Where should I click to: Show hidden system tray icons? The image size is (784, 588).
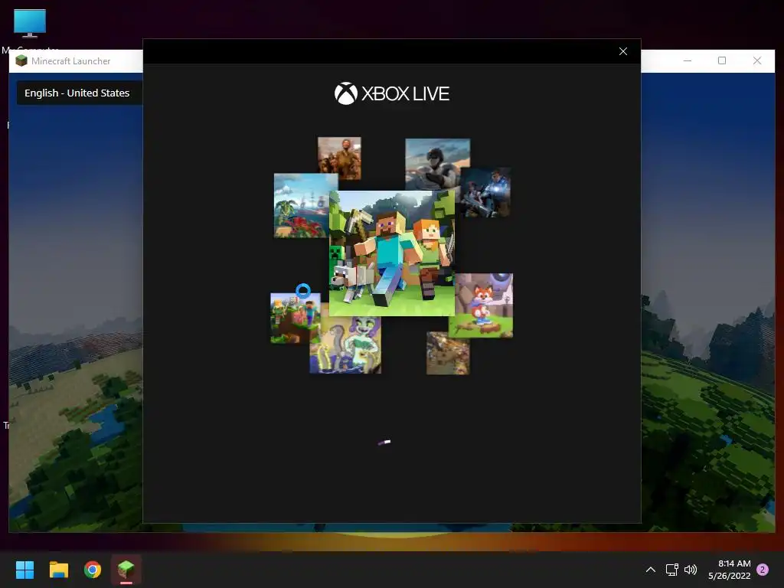(651, 570)
